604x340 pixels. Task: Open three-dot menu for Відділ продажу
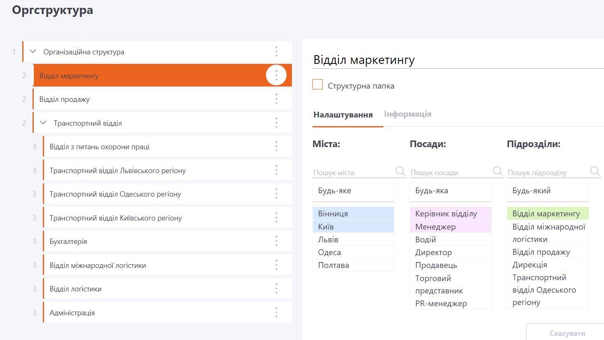[x=276, y=99]
